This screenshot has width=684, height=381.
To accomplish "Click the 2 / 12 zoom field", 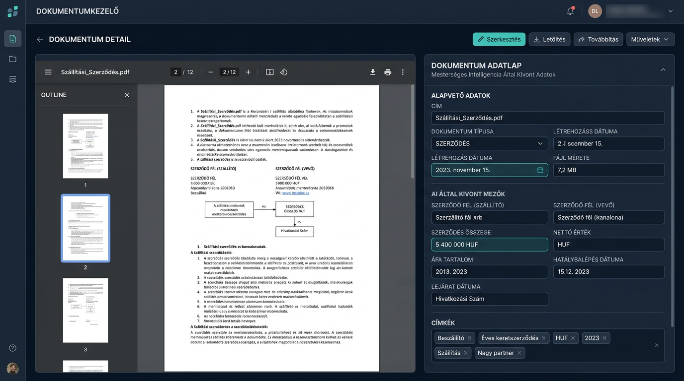I will click(229, 72).
